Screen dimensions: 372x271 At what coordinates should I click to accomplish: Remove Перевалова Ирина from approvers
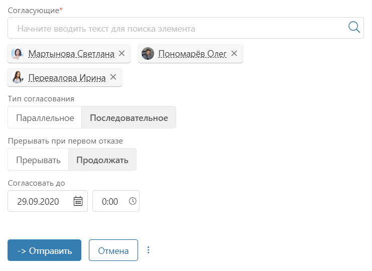coord(113,77)
